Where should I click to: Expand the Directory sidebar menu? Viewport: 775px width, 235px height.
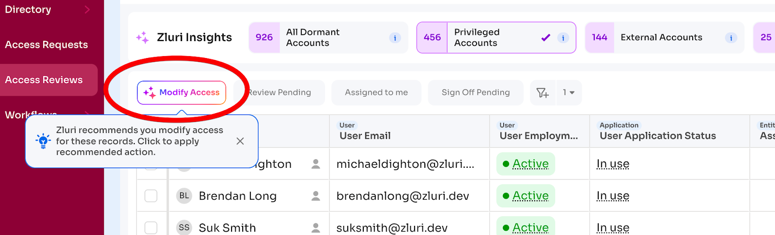coord(87,9)
